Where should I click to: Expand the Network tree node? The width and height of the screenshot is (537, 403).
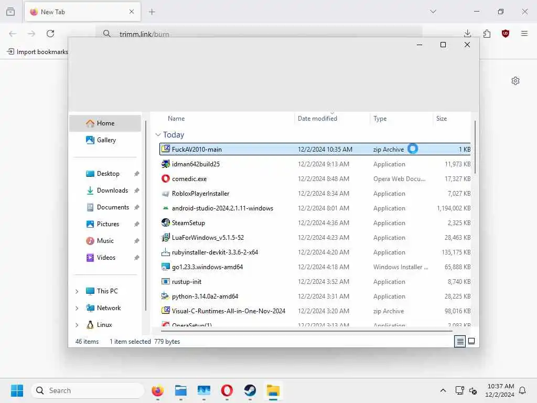click(77, 308)
